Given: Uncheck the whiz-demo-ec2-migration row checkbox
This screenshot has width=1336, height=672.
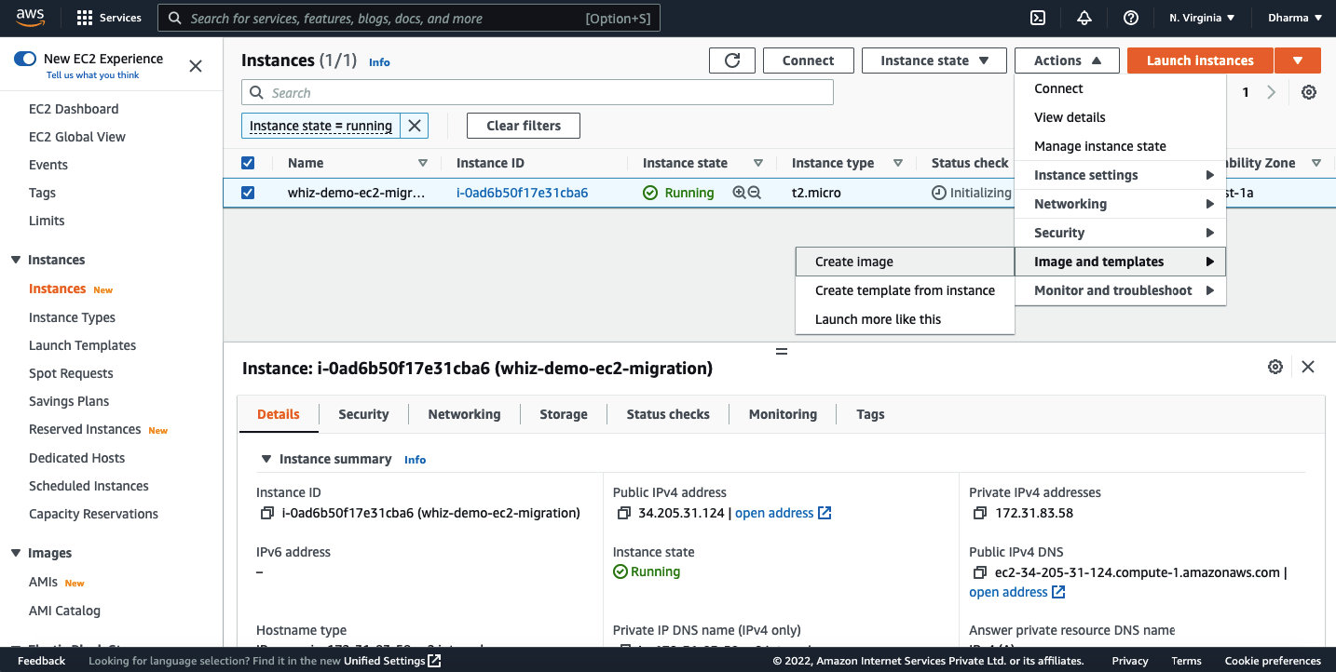Looking at the screenshot, I should 248,193.
